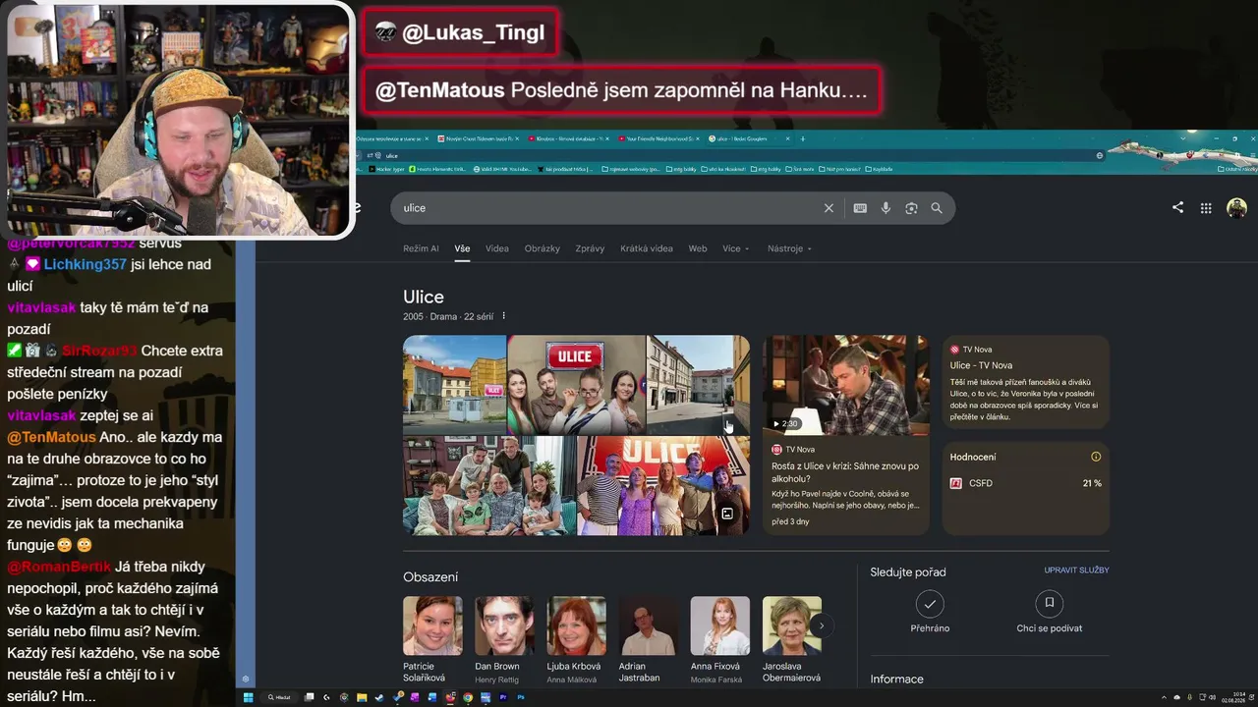Show hodnocení info icon

click(1096, 457)
